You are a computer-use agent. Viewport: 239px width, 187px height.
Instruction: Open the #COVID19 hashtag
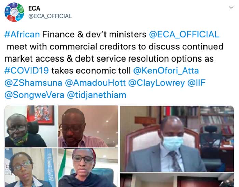pyautogui.click(x=27, y=71)
